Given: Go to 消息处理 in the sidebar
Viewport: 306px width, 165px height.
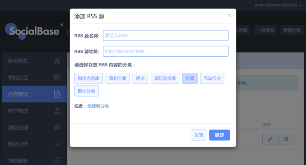Looking at the screenshot, I should click(34, 127).
